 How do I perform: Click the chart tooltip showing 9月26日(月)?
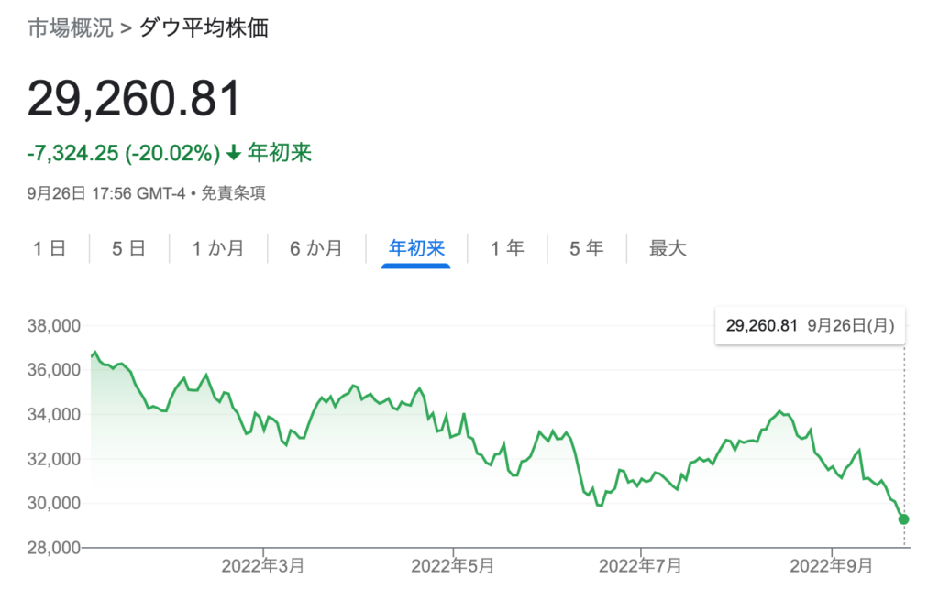[x=810, y=325]
